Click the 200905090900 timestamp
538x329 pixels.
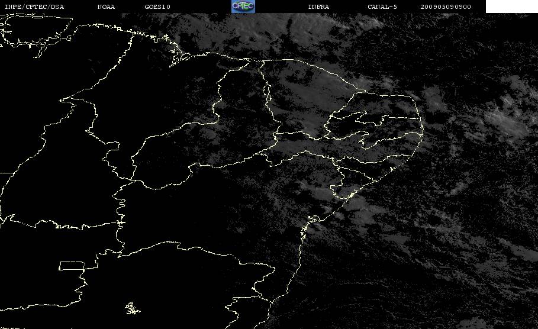coord(446,7)
